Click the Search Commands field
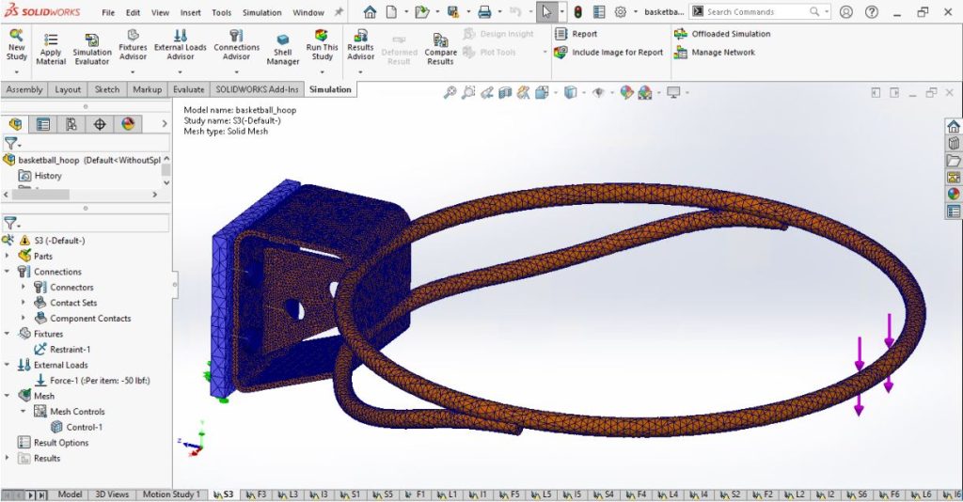 click(762, 12)
